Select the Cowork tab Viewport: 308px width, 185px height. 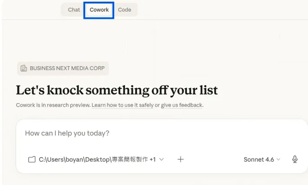click(x=99, y=9)
